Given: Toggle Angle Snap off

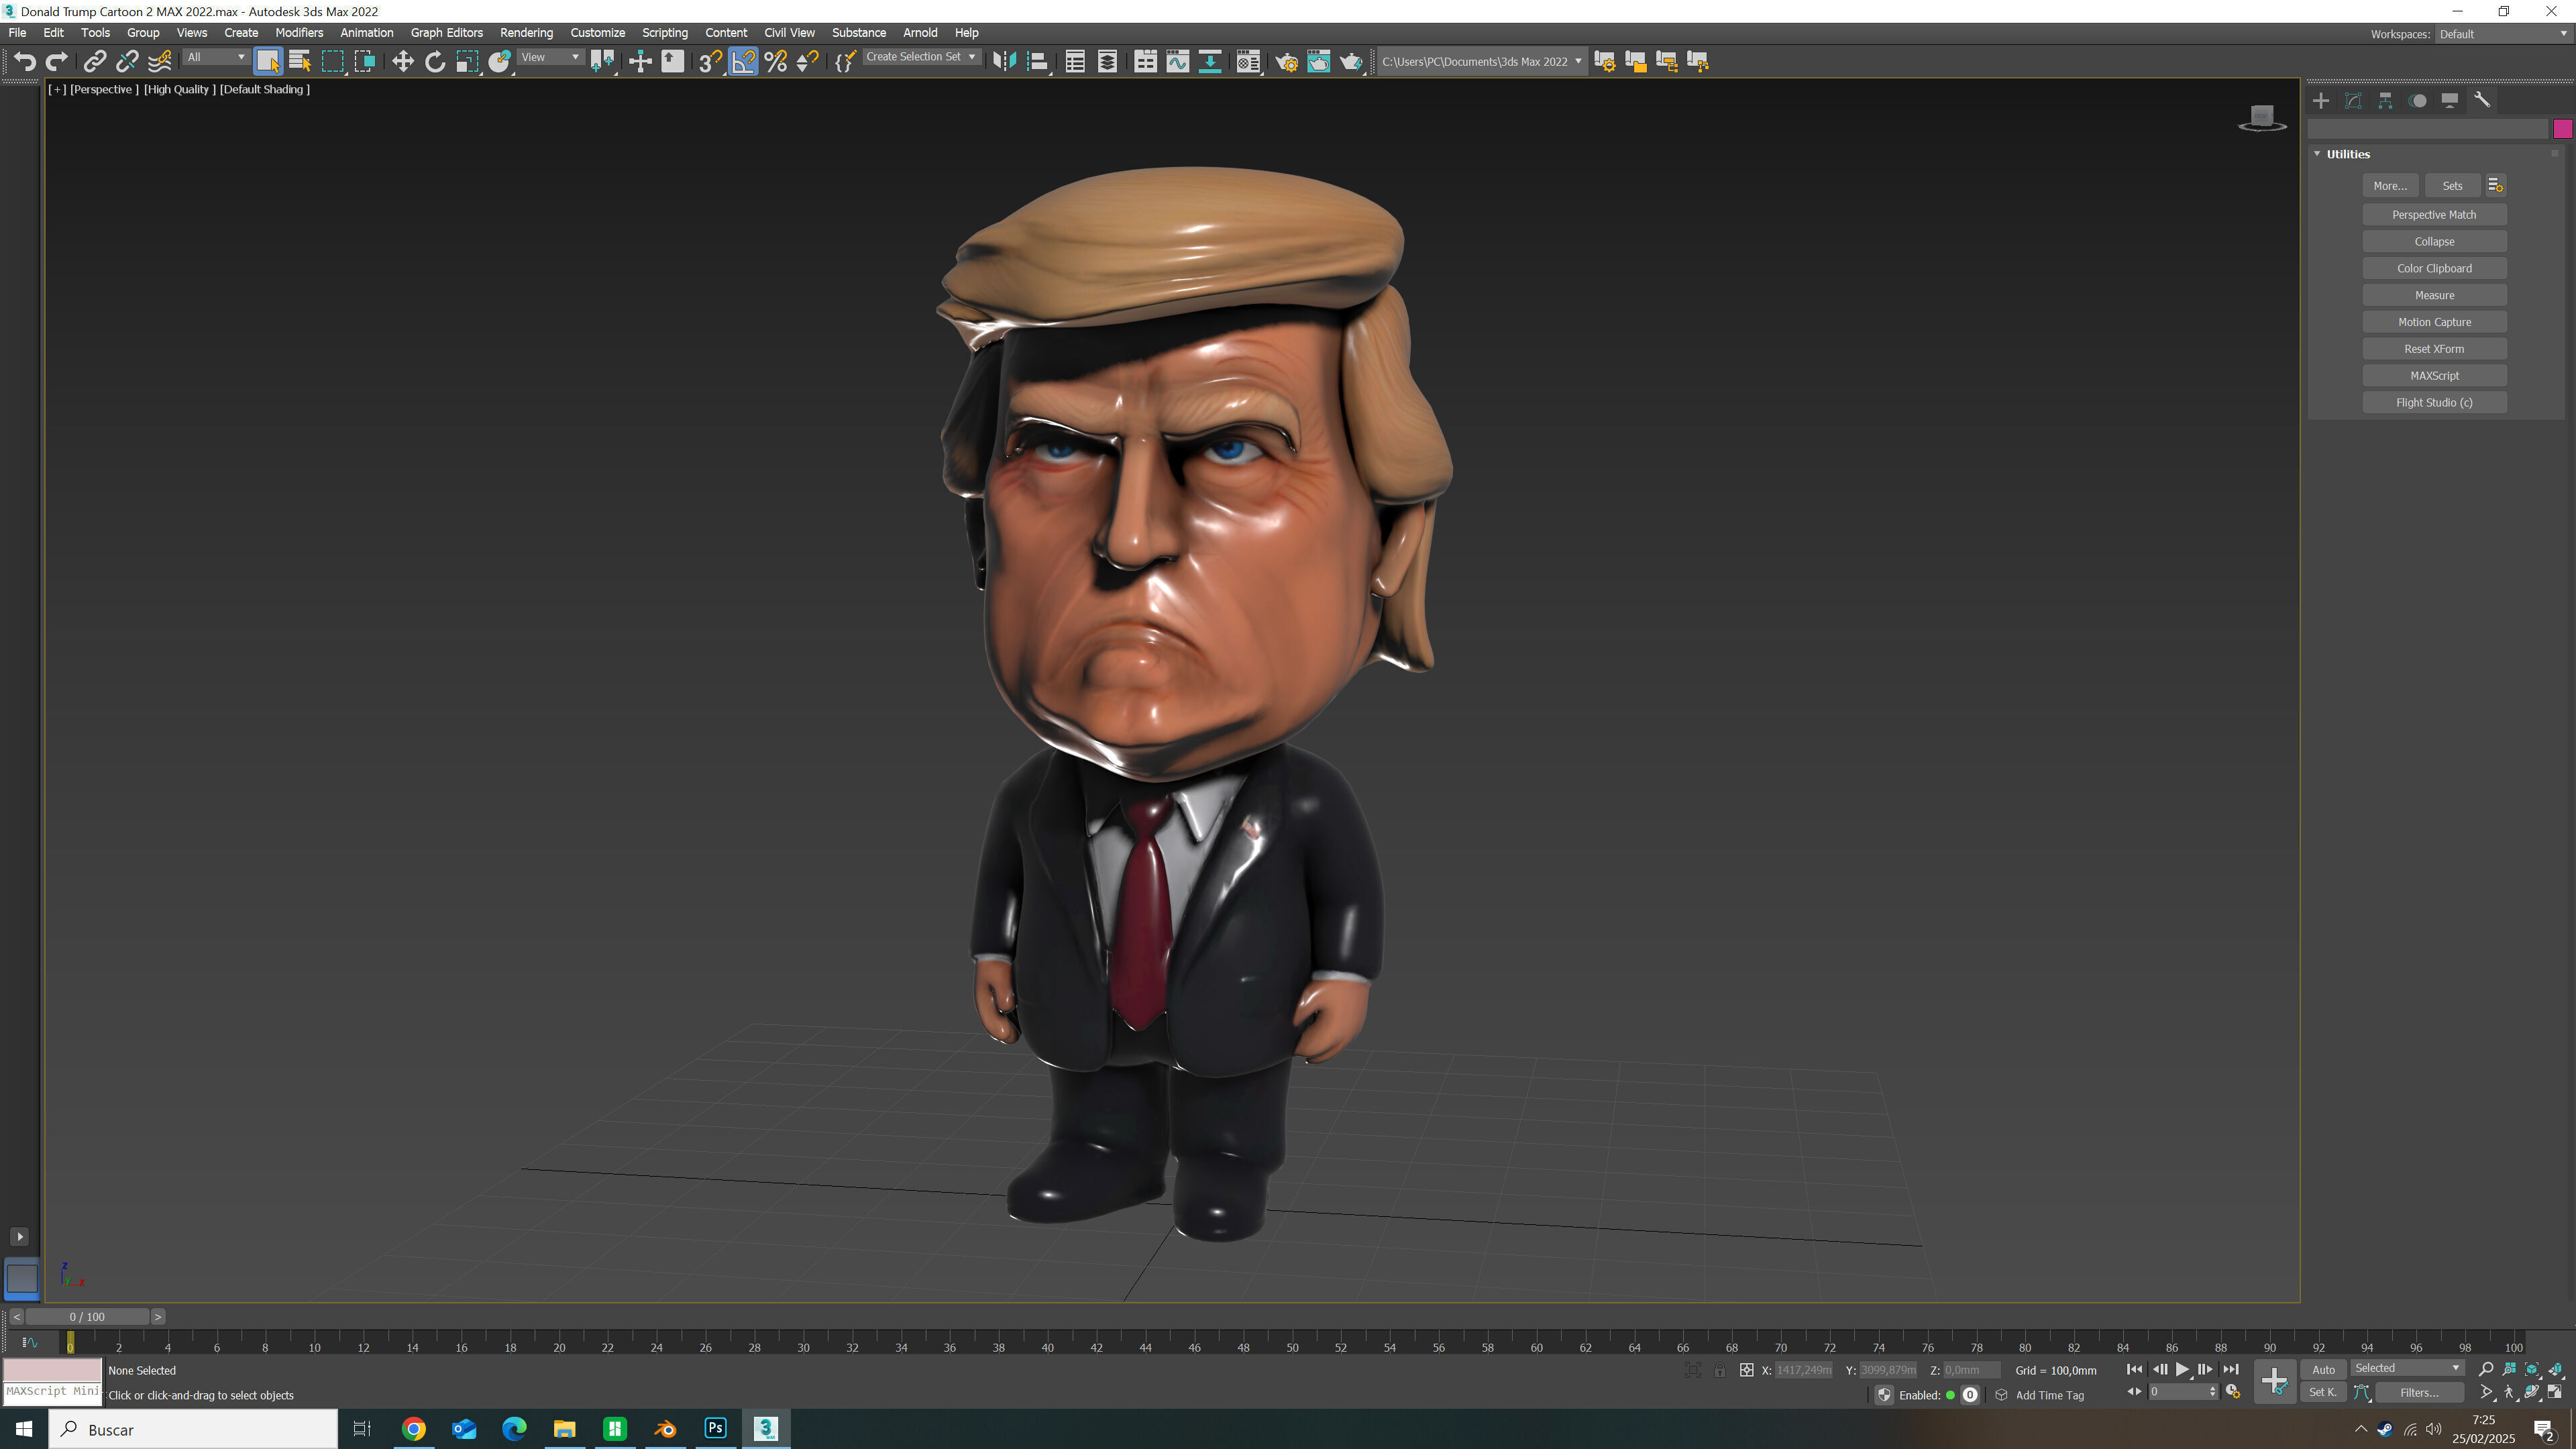Looking at the screenshot, I should 743,61.
